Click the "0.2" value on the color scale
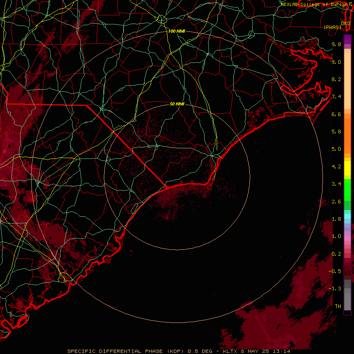The height and width of the screenshot is (354, 354). coord(336,254)
